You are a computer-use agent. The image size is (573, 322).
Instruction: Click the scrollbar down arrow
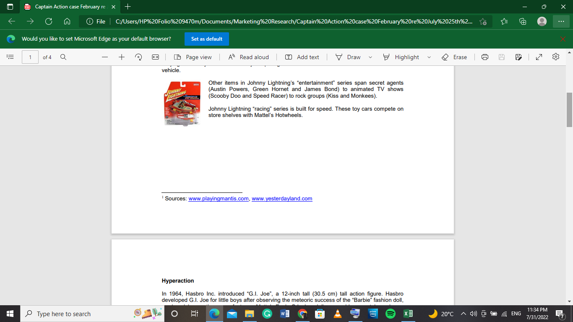(569, 301)
